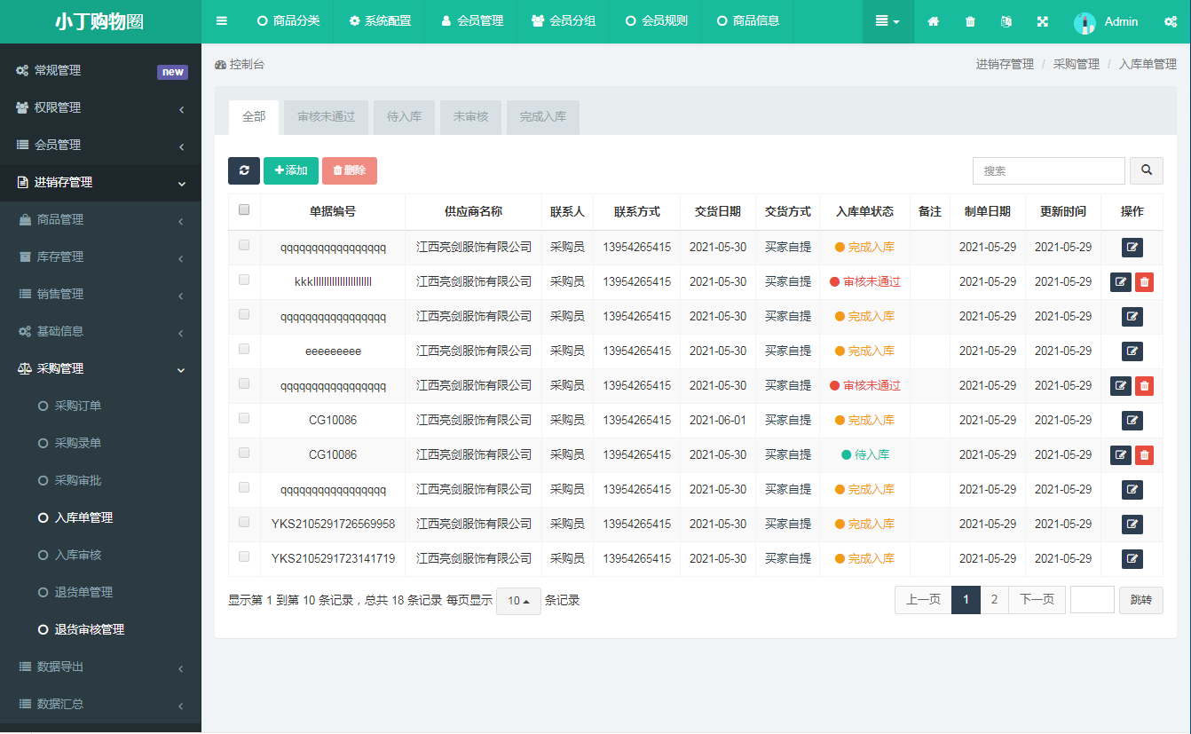Click the trash cache-clearing icon in top bar

[x=968, y=21]
